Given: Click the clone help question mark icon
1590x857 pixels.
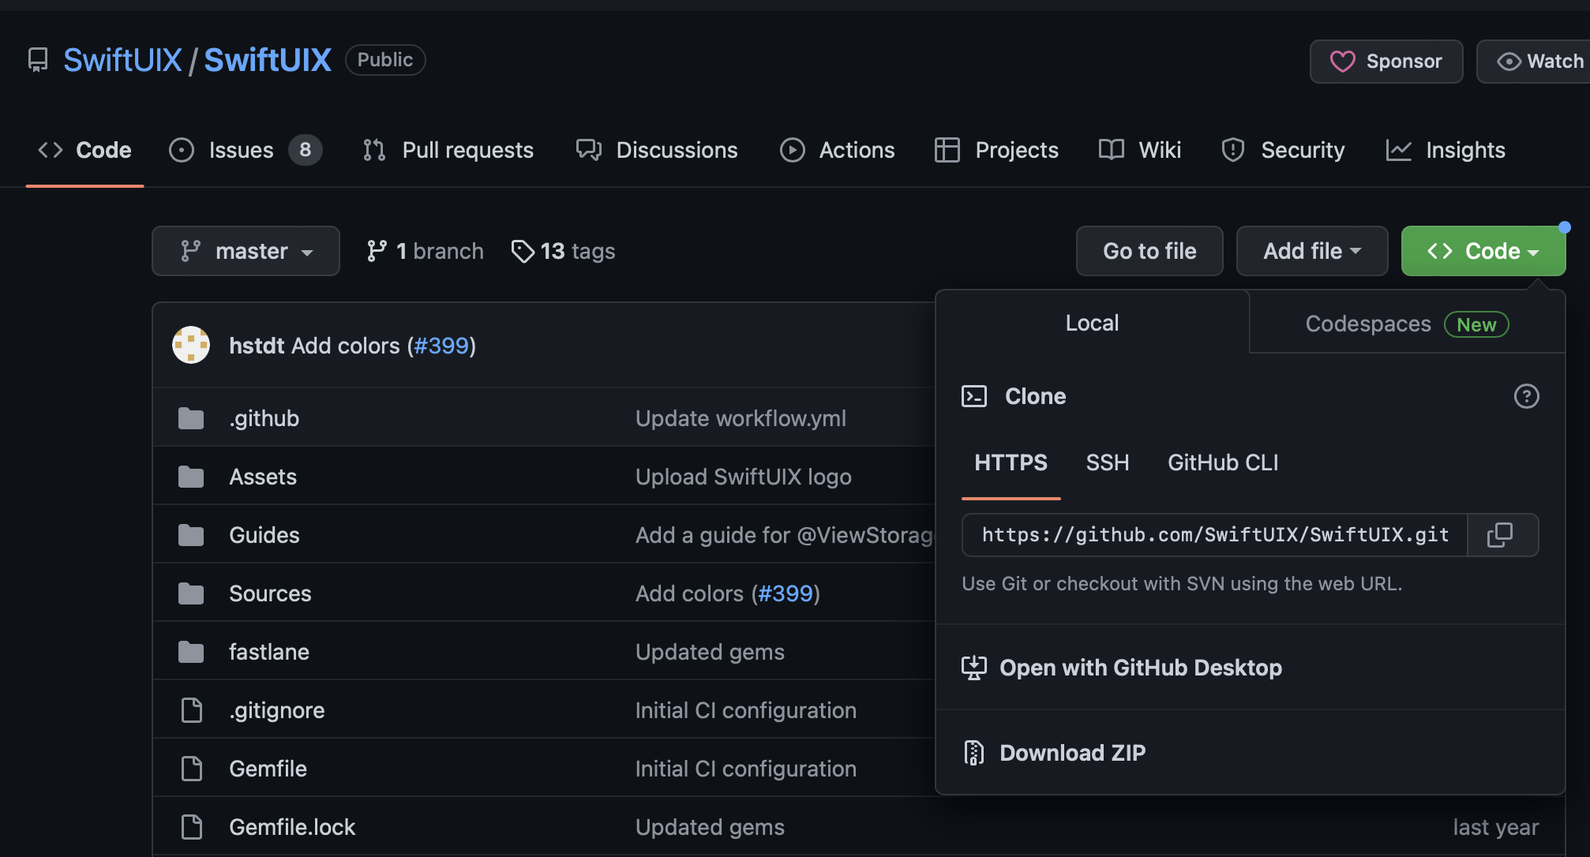Looking at the screenshot, I should point(1526,396).
